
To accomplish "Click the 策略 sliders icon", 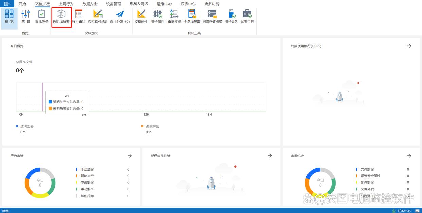I will (26, 17).
